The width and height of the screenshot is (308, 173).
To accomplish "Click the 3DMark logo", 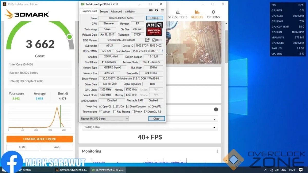I will [x=27, y=14].
